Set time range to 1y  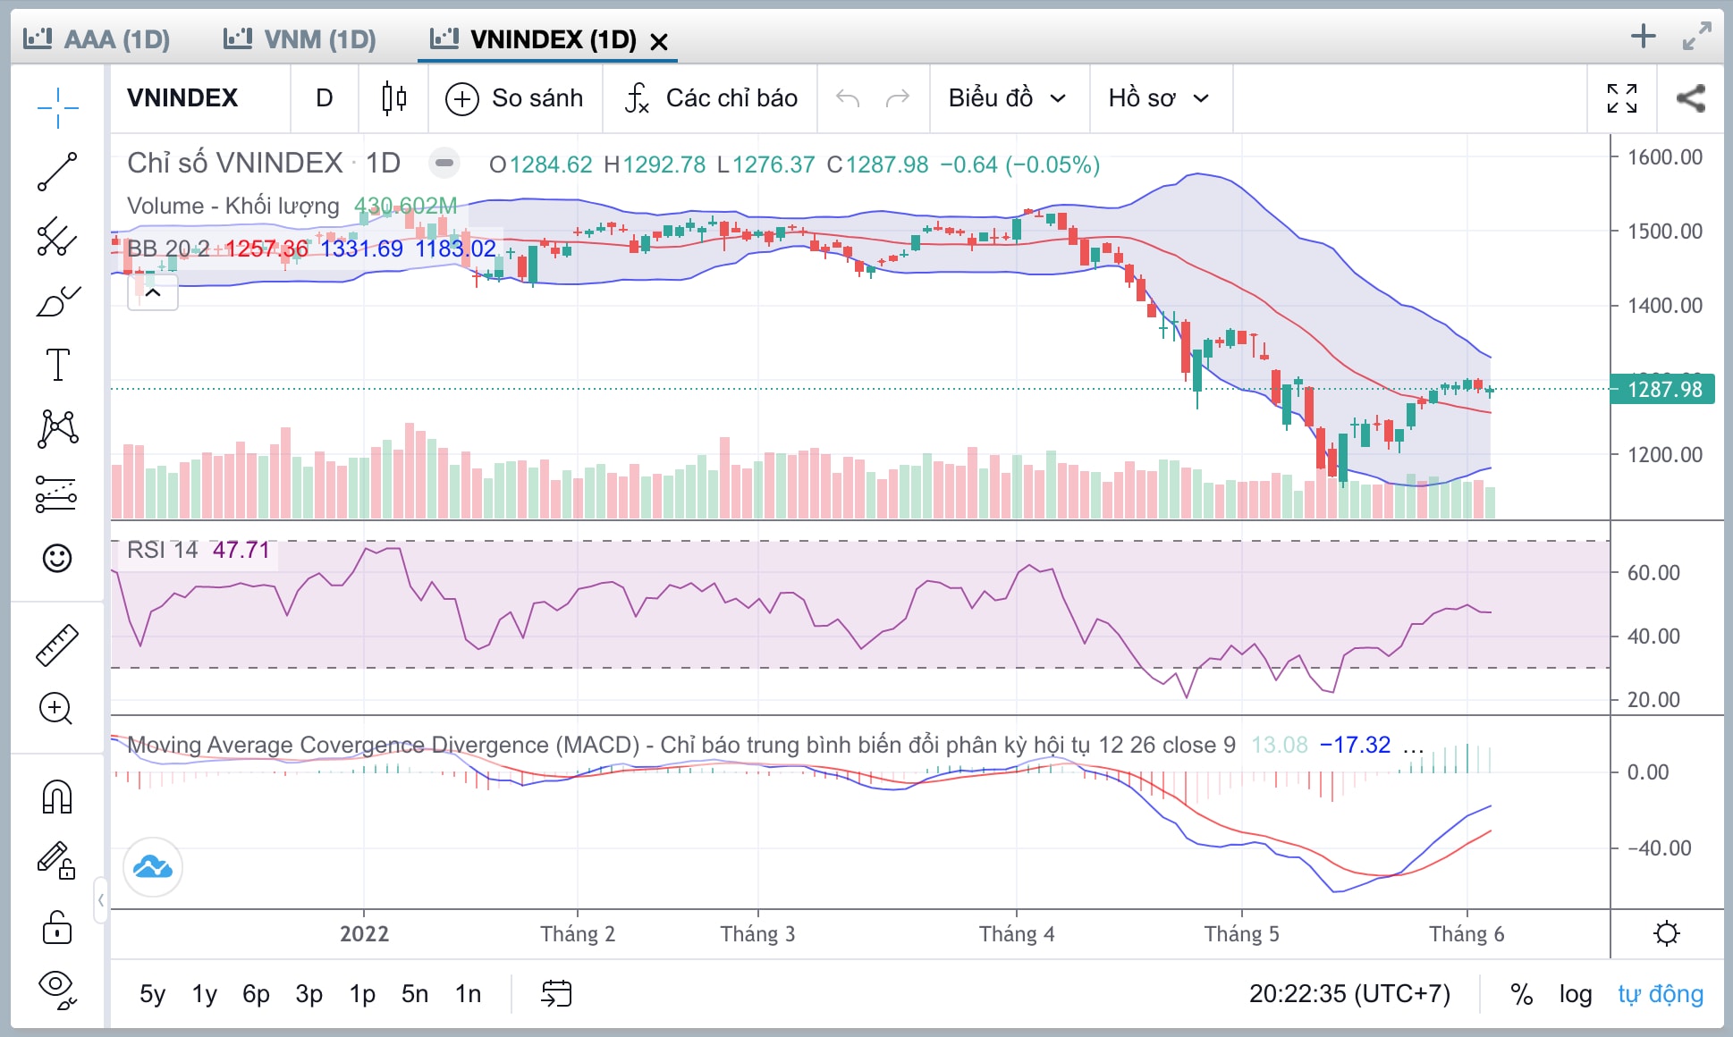coord(205,994)
